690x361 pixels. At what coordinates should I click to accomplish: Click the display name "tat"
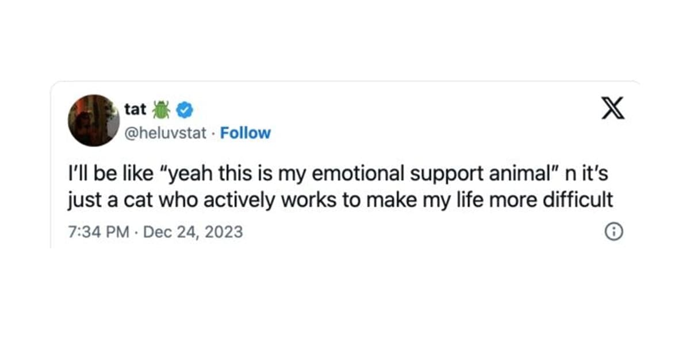135,108
